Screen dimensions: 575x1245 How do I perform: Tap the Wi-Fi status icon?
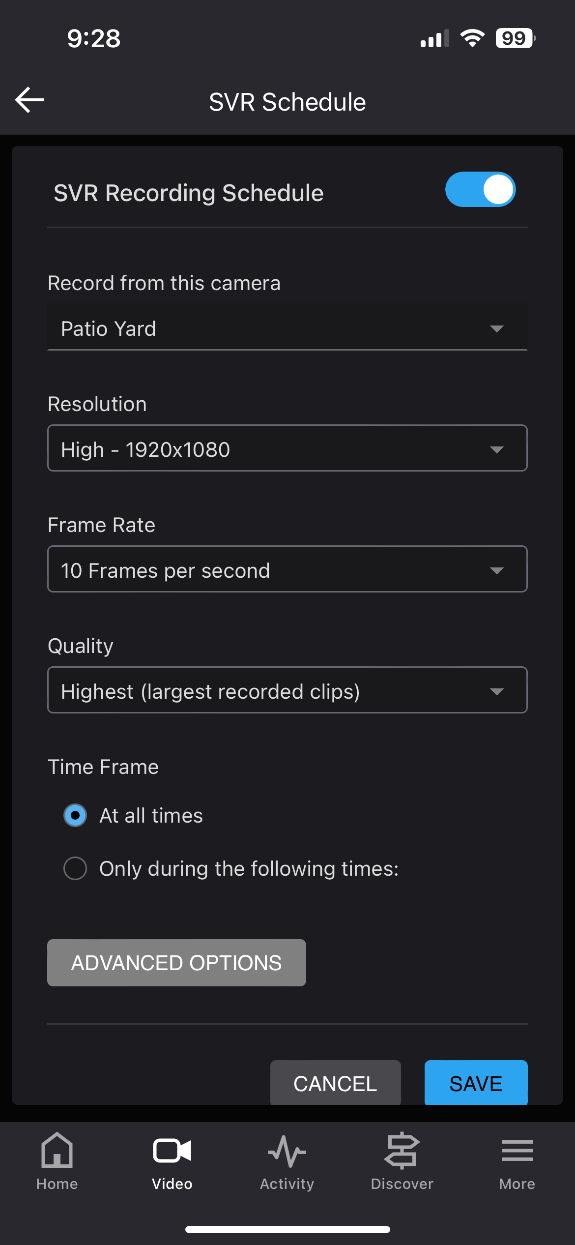tap(472, 38)
